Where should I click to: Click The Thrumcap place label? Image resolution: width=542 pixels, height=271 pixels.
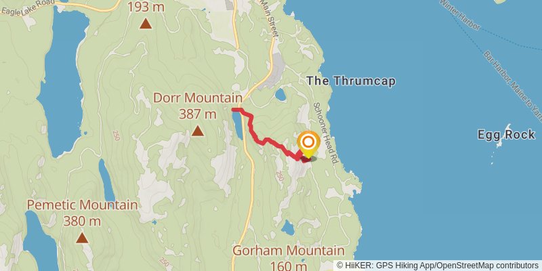tap(351, 81)
